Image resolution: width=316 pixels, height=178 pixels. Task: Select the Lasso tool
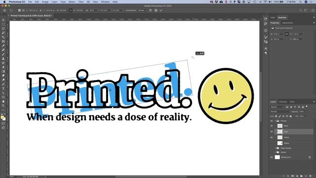pos(3,29)
